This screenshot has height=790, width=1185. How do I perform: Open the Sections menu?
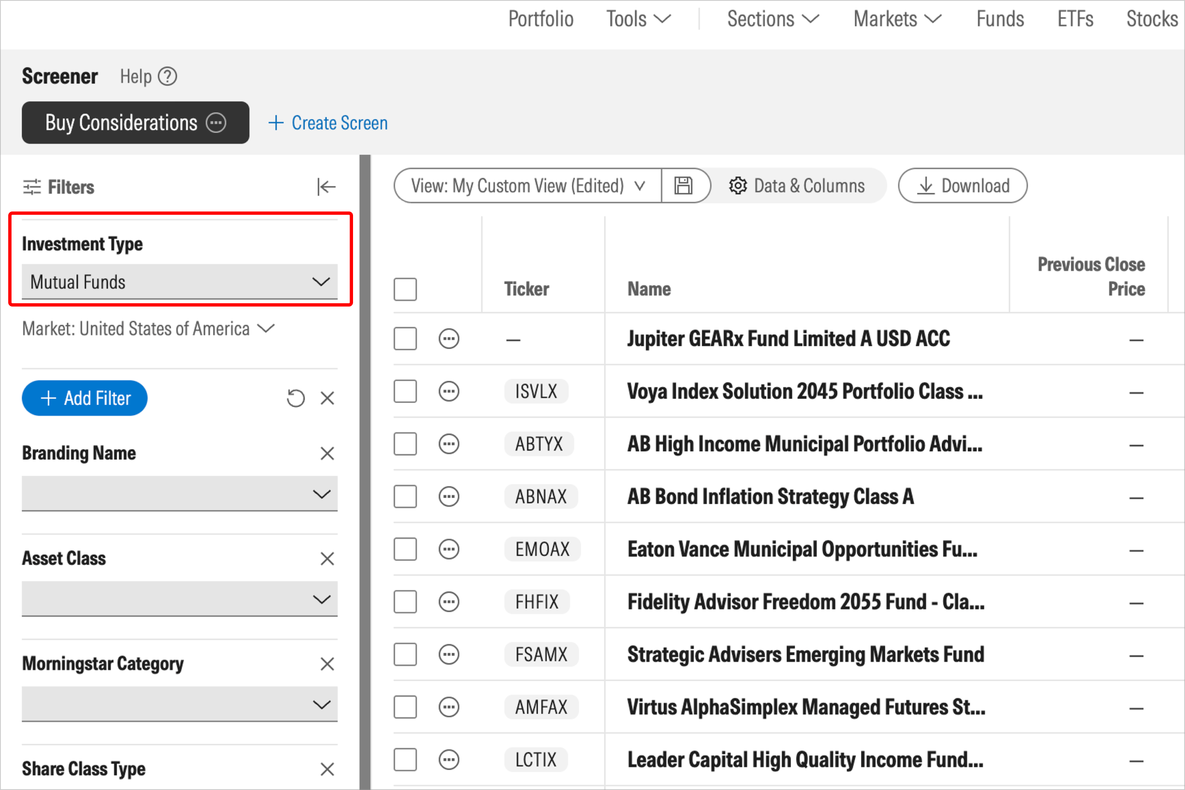[x=773, y=19]
